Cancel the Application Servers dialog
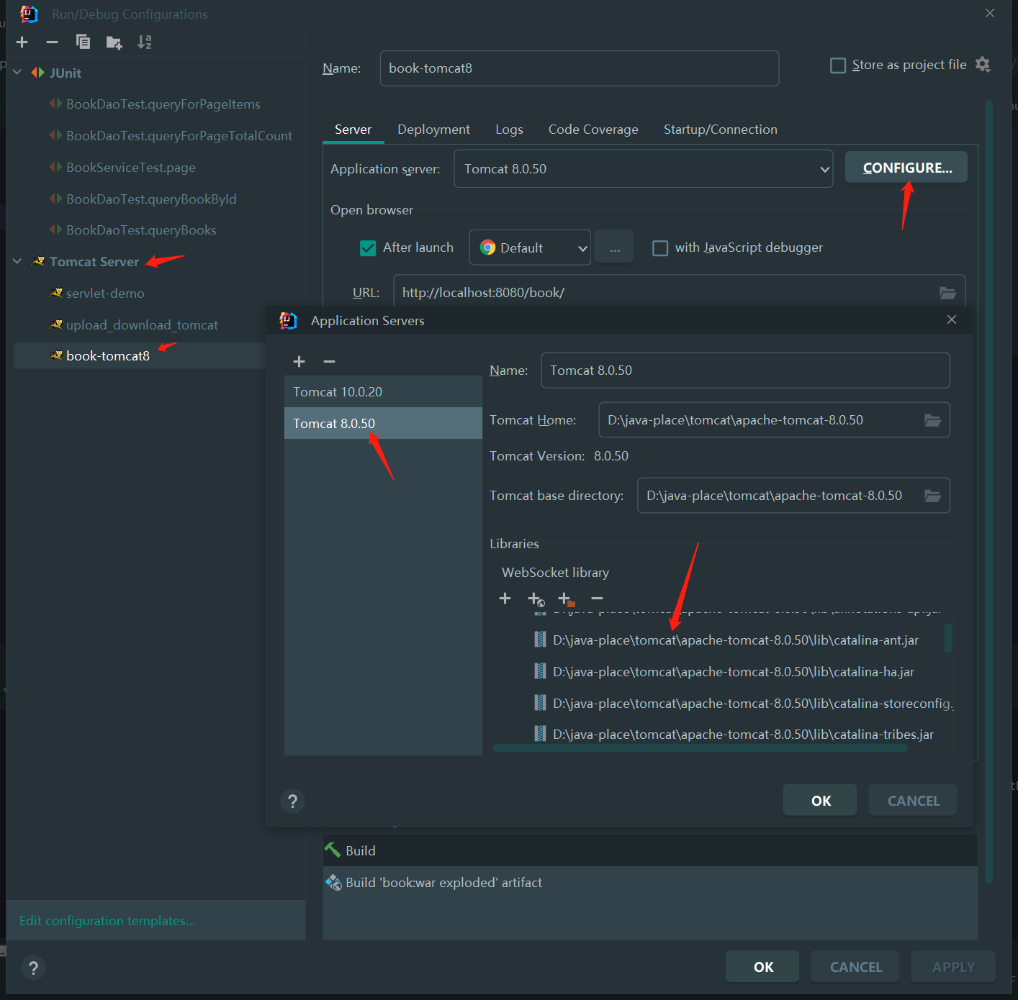The image size is (1018, 1000). click(x=913, y=801)
